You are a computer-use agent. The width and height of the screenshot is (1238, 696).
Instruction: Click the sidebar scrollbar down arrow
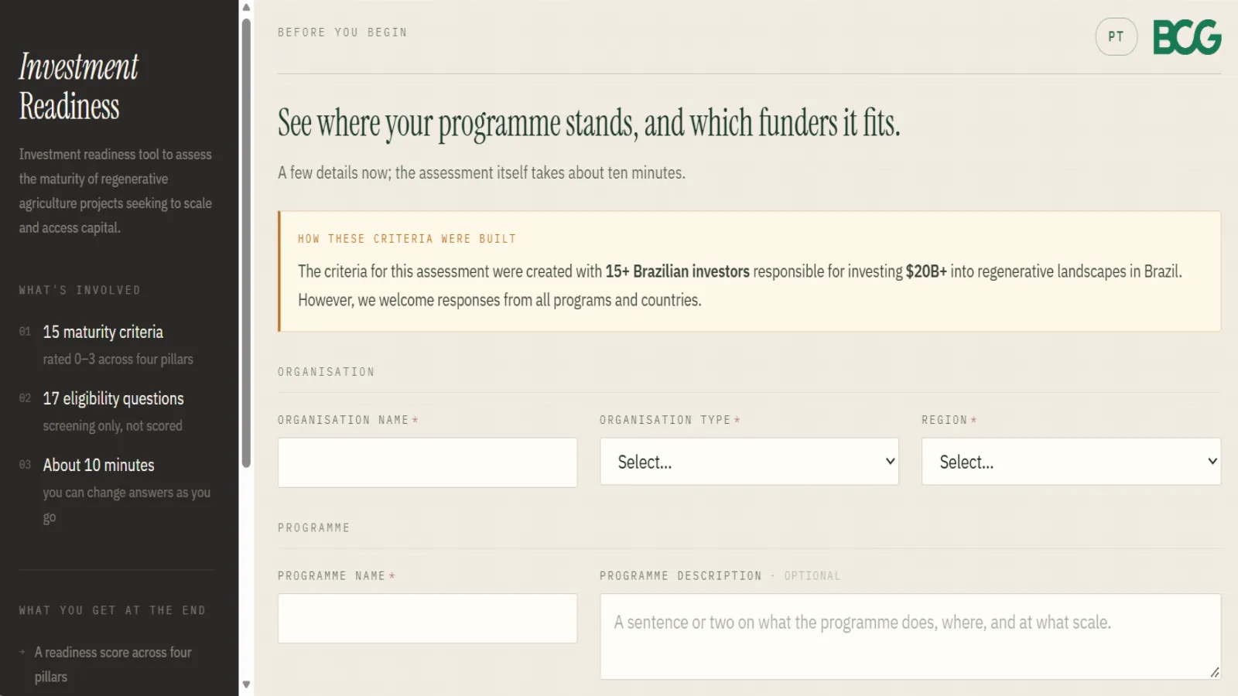246,684
